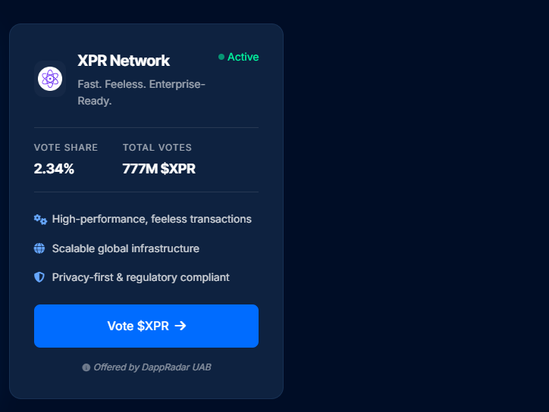Click the Fast. Feeless. Enterprise-Ready. tagline
Viewport: 549px width, 412px height.
click(141, 92)
